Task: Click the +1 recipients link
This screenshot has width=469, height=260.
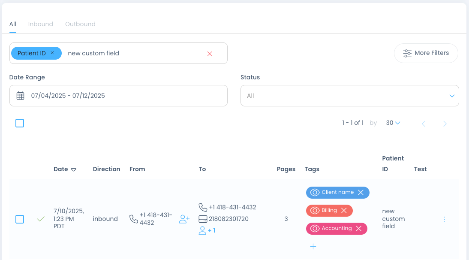Action: click(x=207, y=231)
